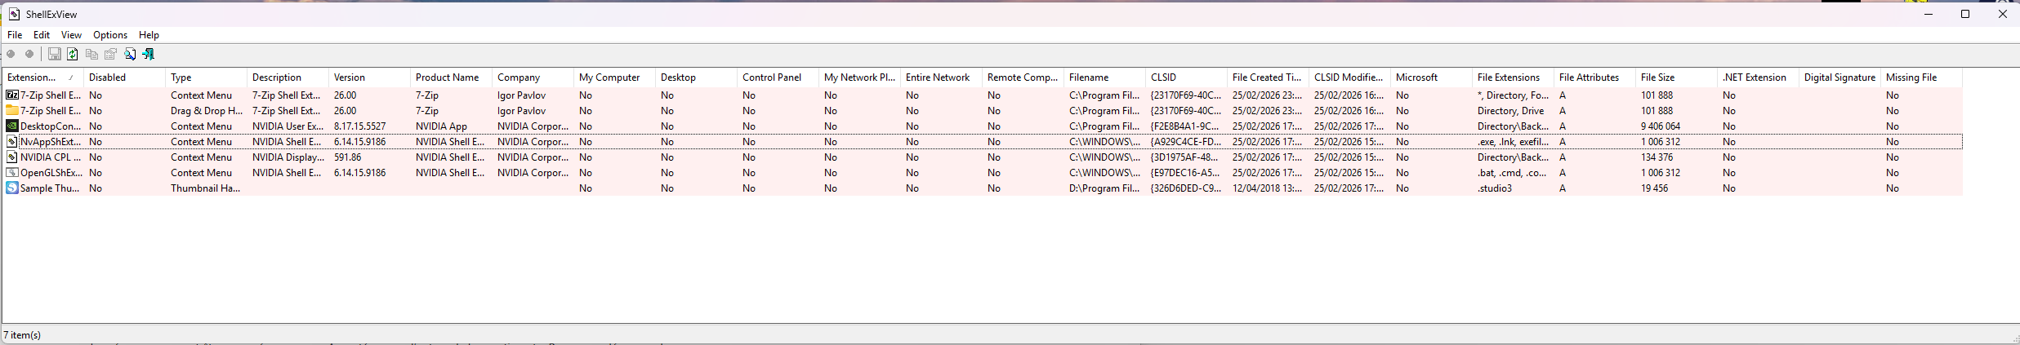Click the '.studio3' file extension cell

click(x=1514, y=188)
